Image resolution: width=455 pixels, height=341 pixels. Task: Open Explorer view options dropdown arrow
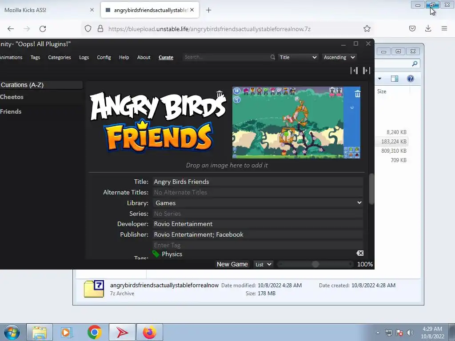[379, 79]
